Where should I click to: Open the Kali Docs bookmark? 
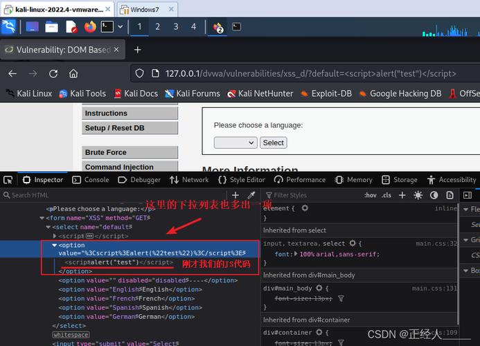(x=136, y=93)
